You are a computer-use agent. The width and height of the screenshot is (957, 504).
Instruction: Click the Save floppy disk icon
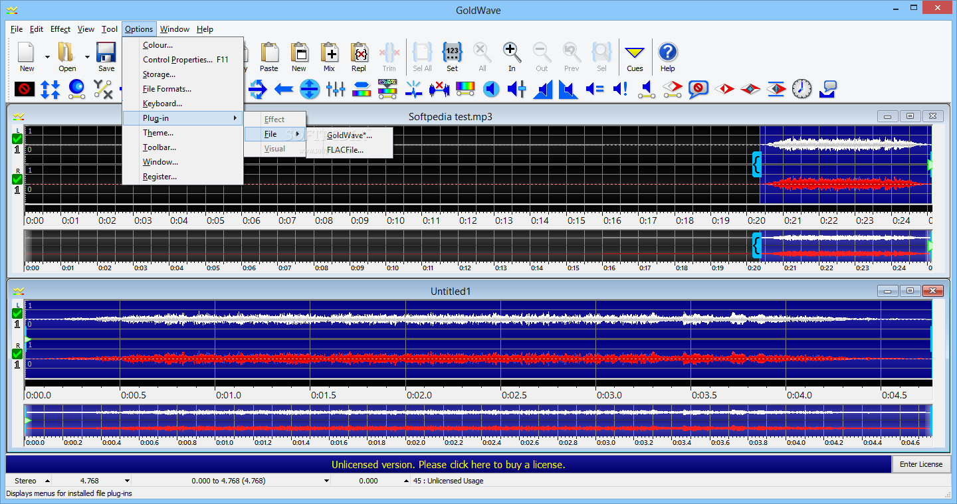pos(106,52)
